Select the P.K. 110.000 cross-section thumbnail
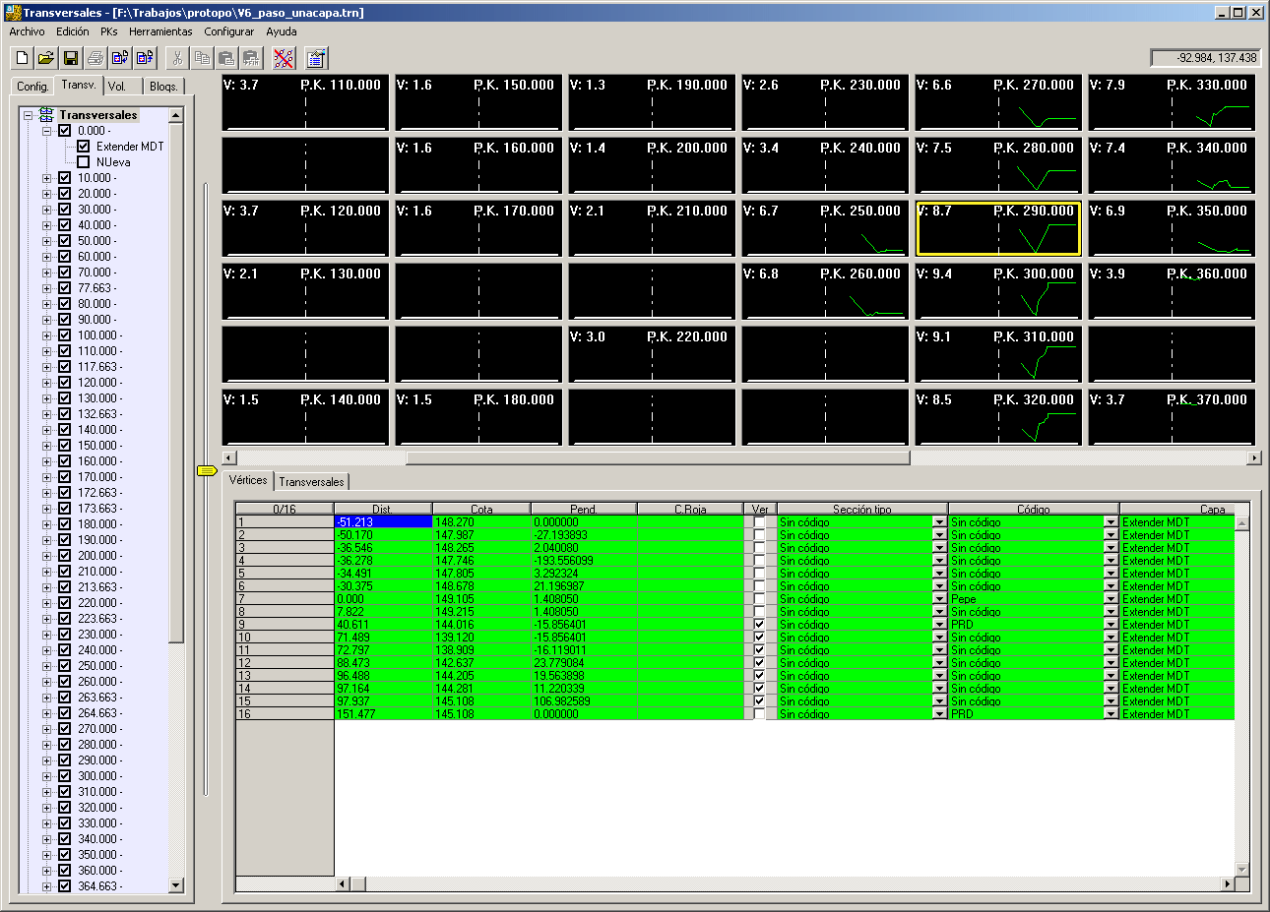 point(305,103)
